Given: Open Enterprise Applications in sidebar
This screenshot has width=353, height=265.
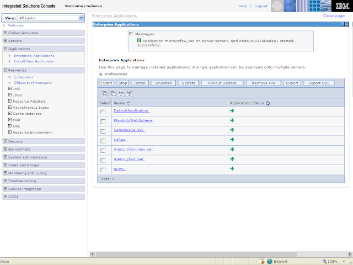Looking at the screenshot, I should (34, 56).
